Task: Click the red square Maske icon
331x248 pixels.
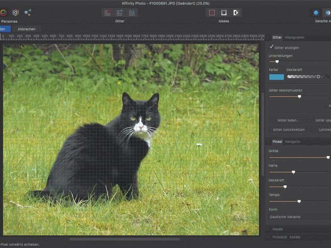Action: (x=212, y=12)
